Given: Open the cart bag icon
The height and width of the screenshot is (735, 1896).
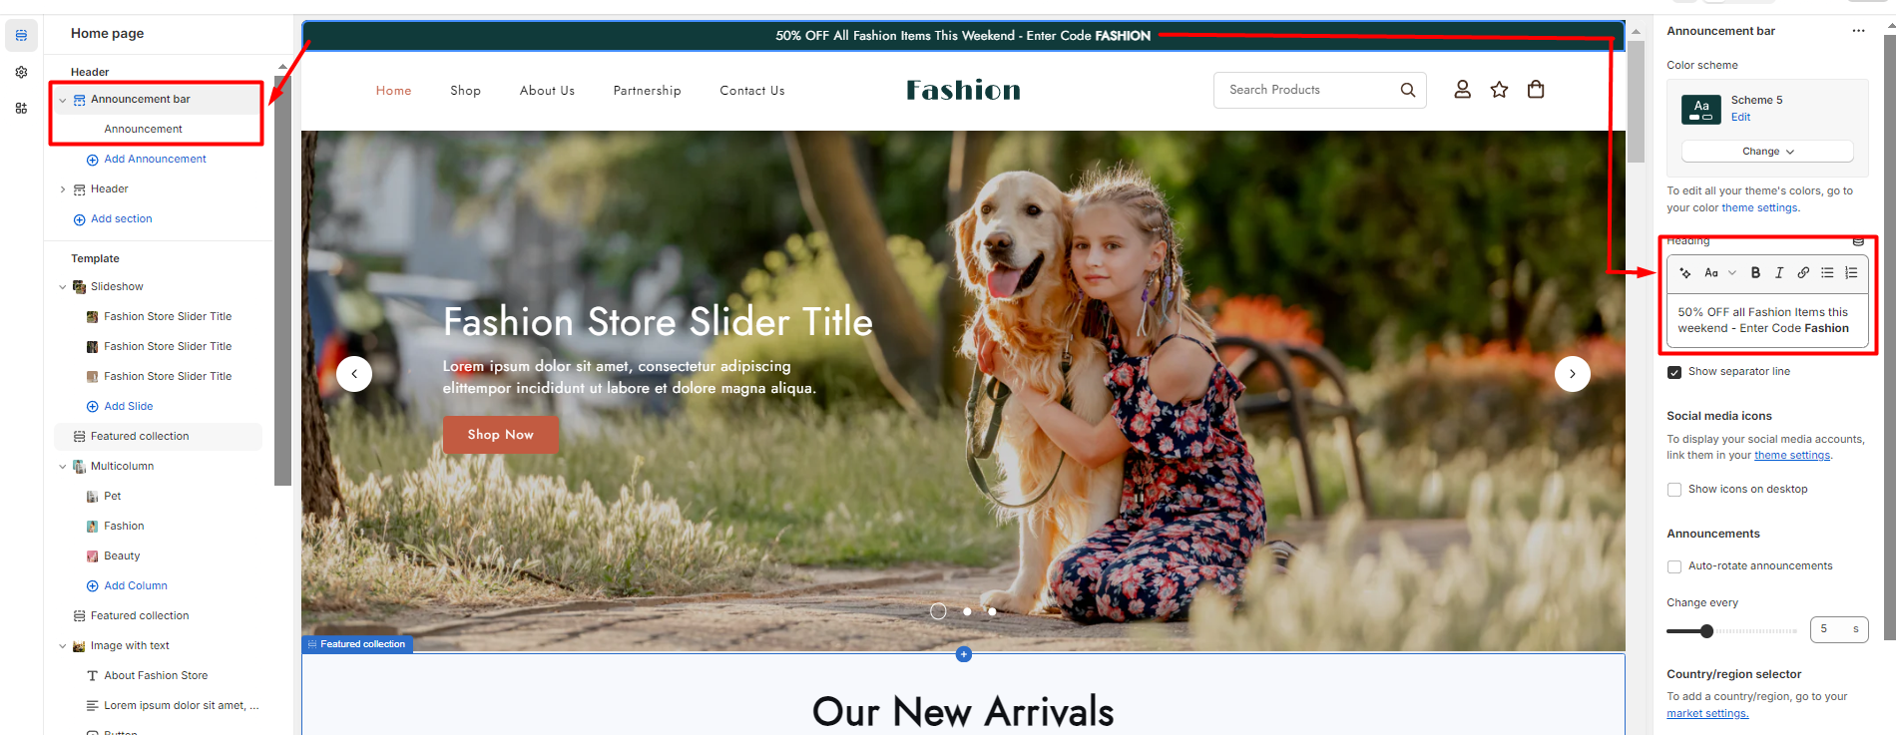Looking at the screenshot, I should tap(1536, 90).
